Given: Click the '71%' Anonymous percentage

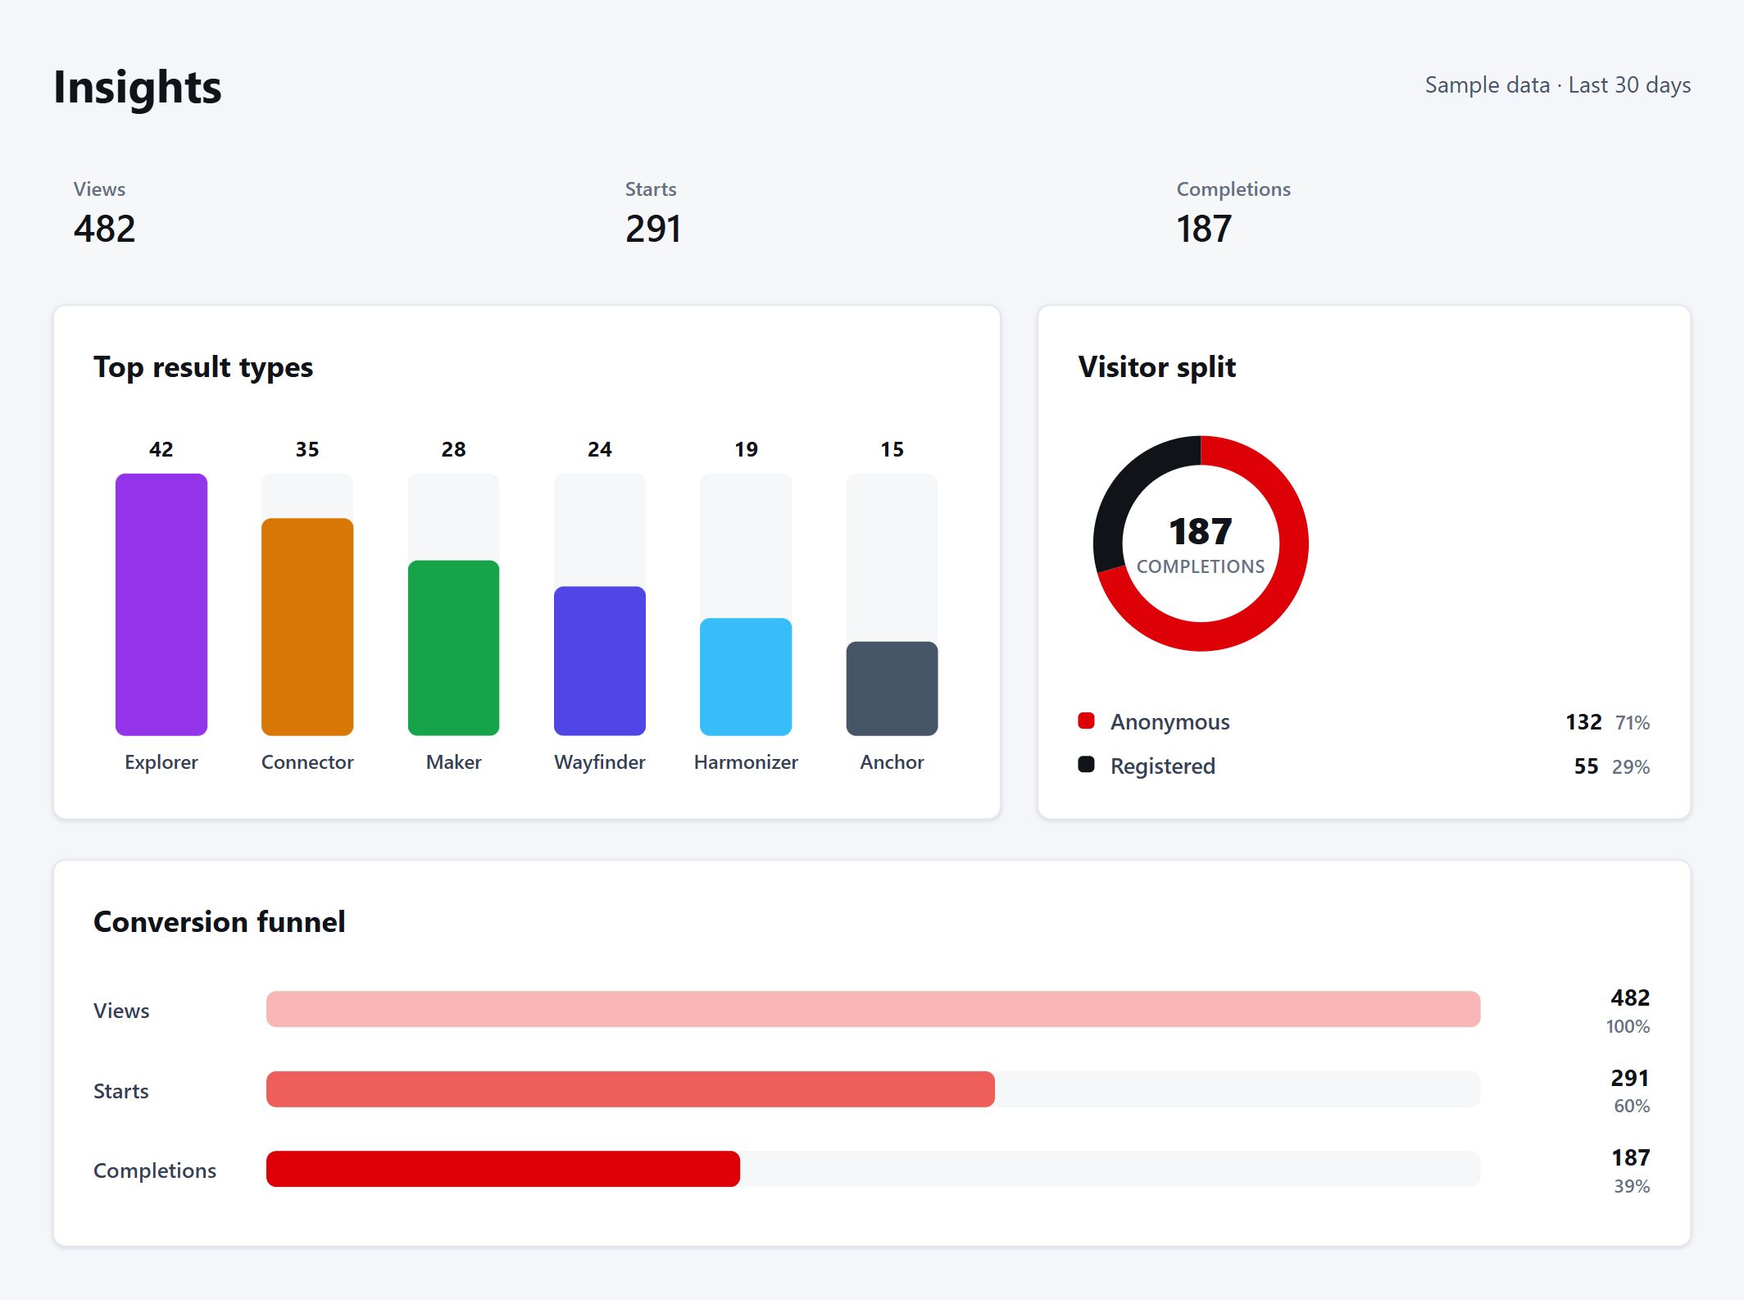Looking at the screenshot, I should point(1632,723).
